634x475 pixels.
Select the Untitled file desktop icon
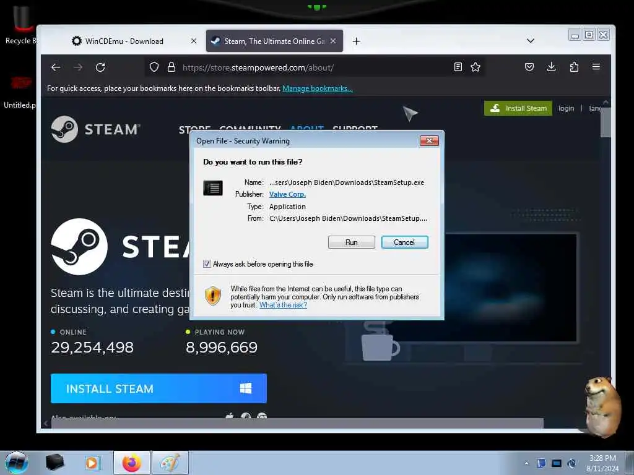pos(19,93)
